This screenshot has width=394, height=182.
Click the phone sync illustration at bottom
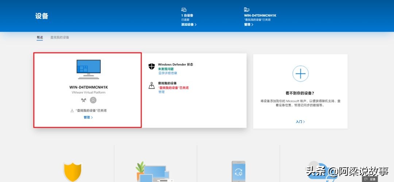(238, 171)
